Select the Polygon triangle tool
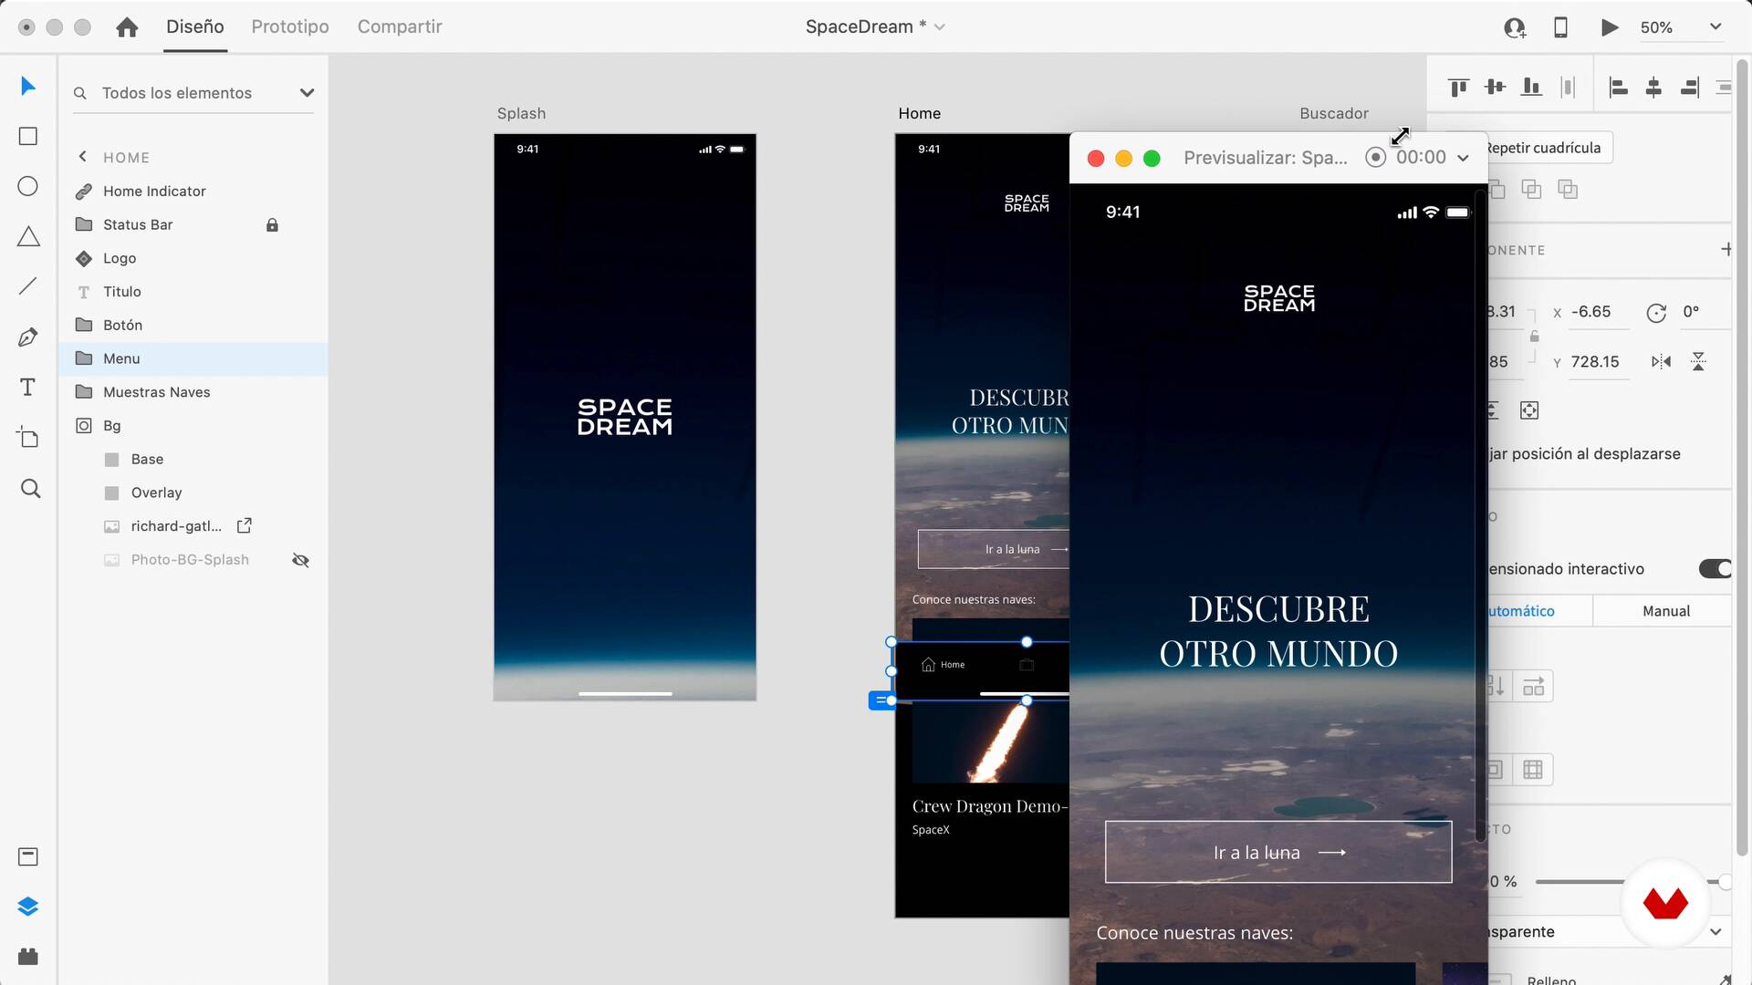 (28, 237)
